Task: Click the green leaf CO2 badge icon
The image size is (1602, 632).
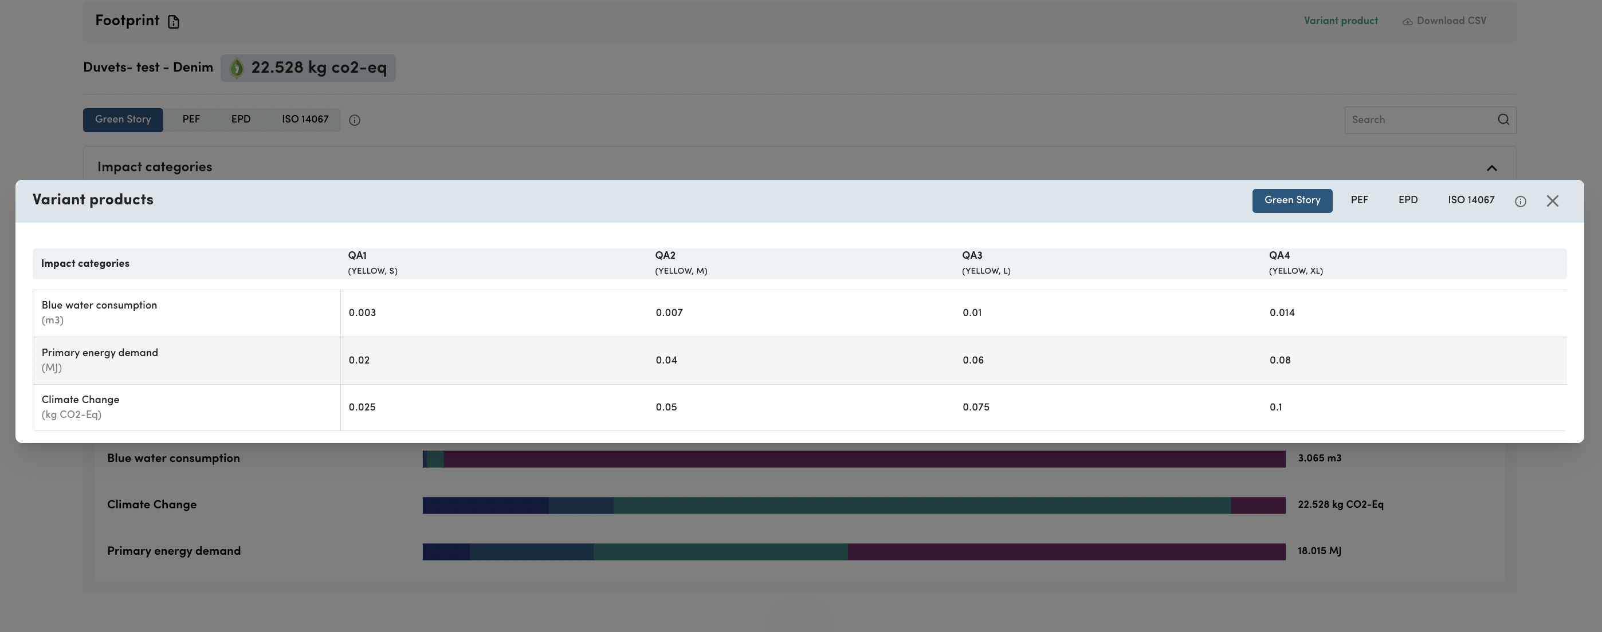Action: 236,68
